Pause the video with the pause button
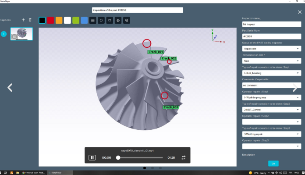 click(92, 157)
